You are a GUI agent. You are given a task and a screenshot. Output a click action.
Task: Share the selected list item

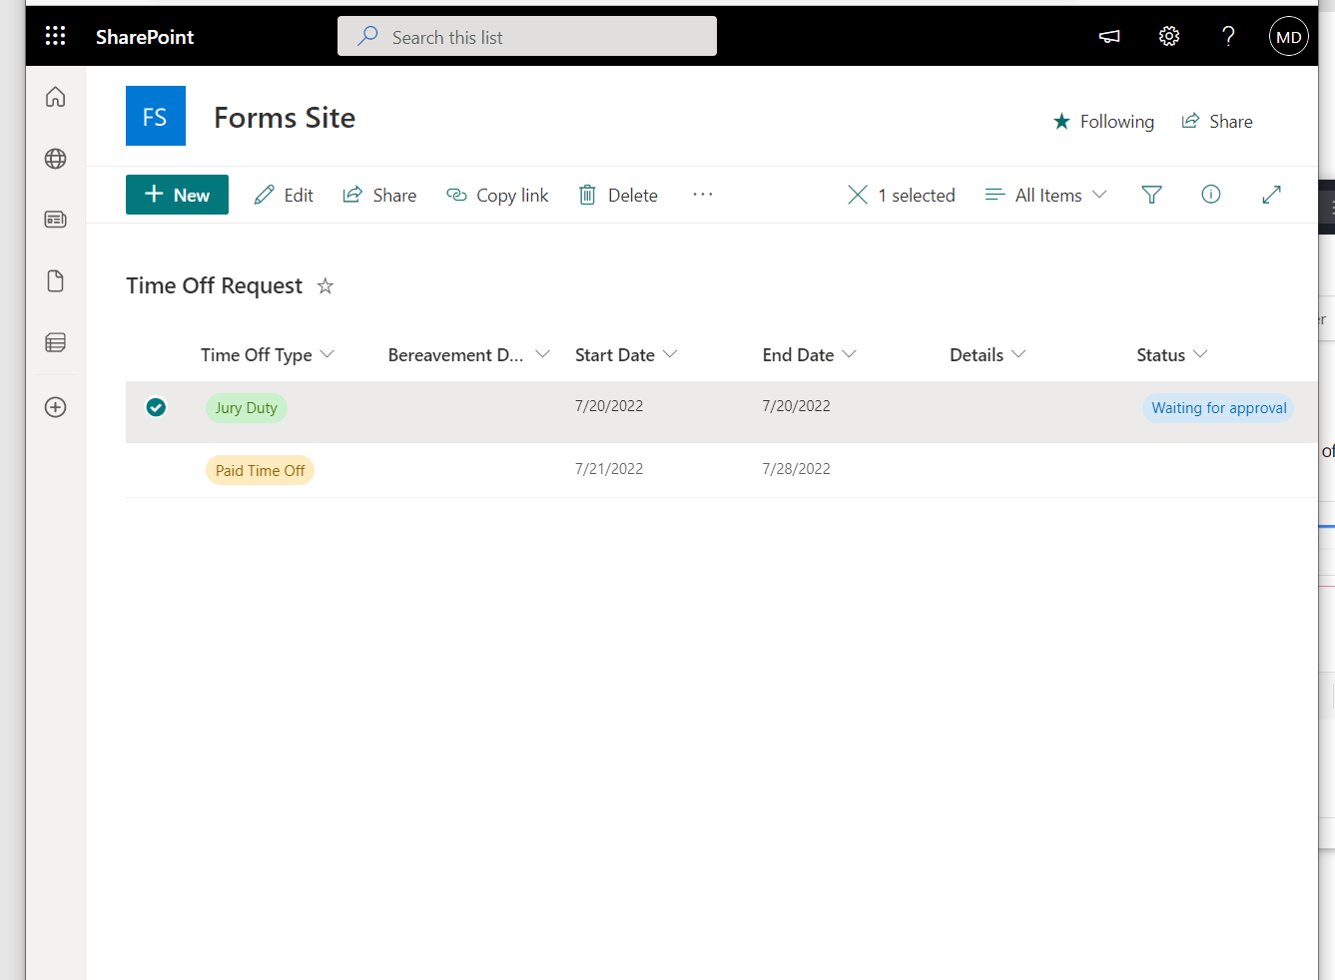379,195
